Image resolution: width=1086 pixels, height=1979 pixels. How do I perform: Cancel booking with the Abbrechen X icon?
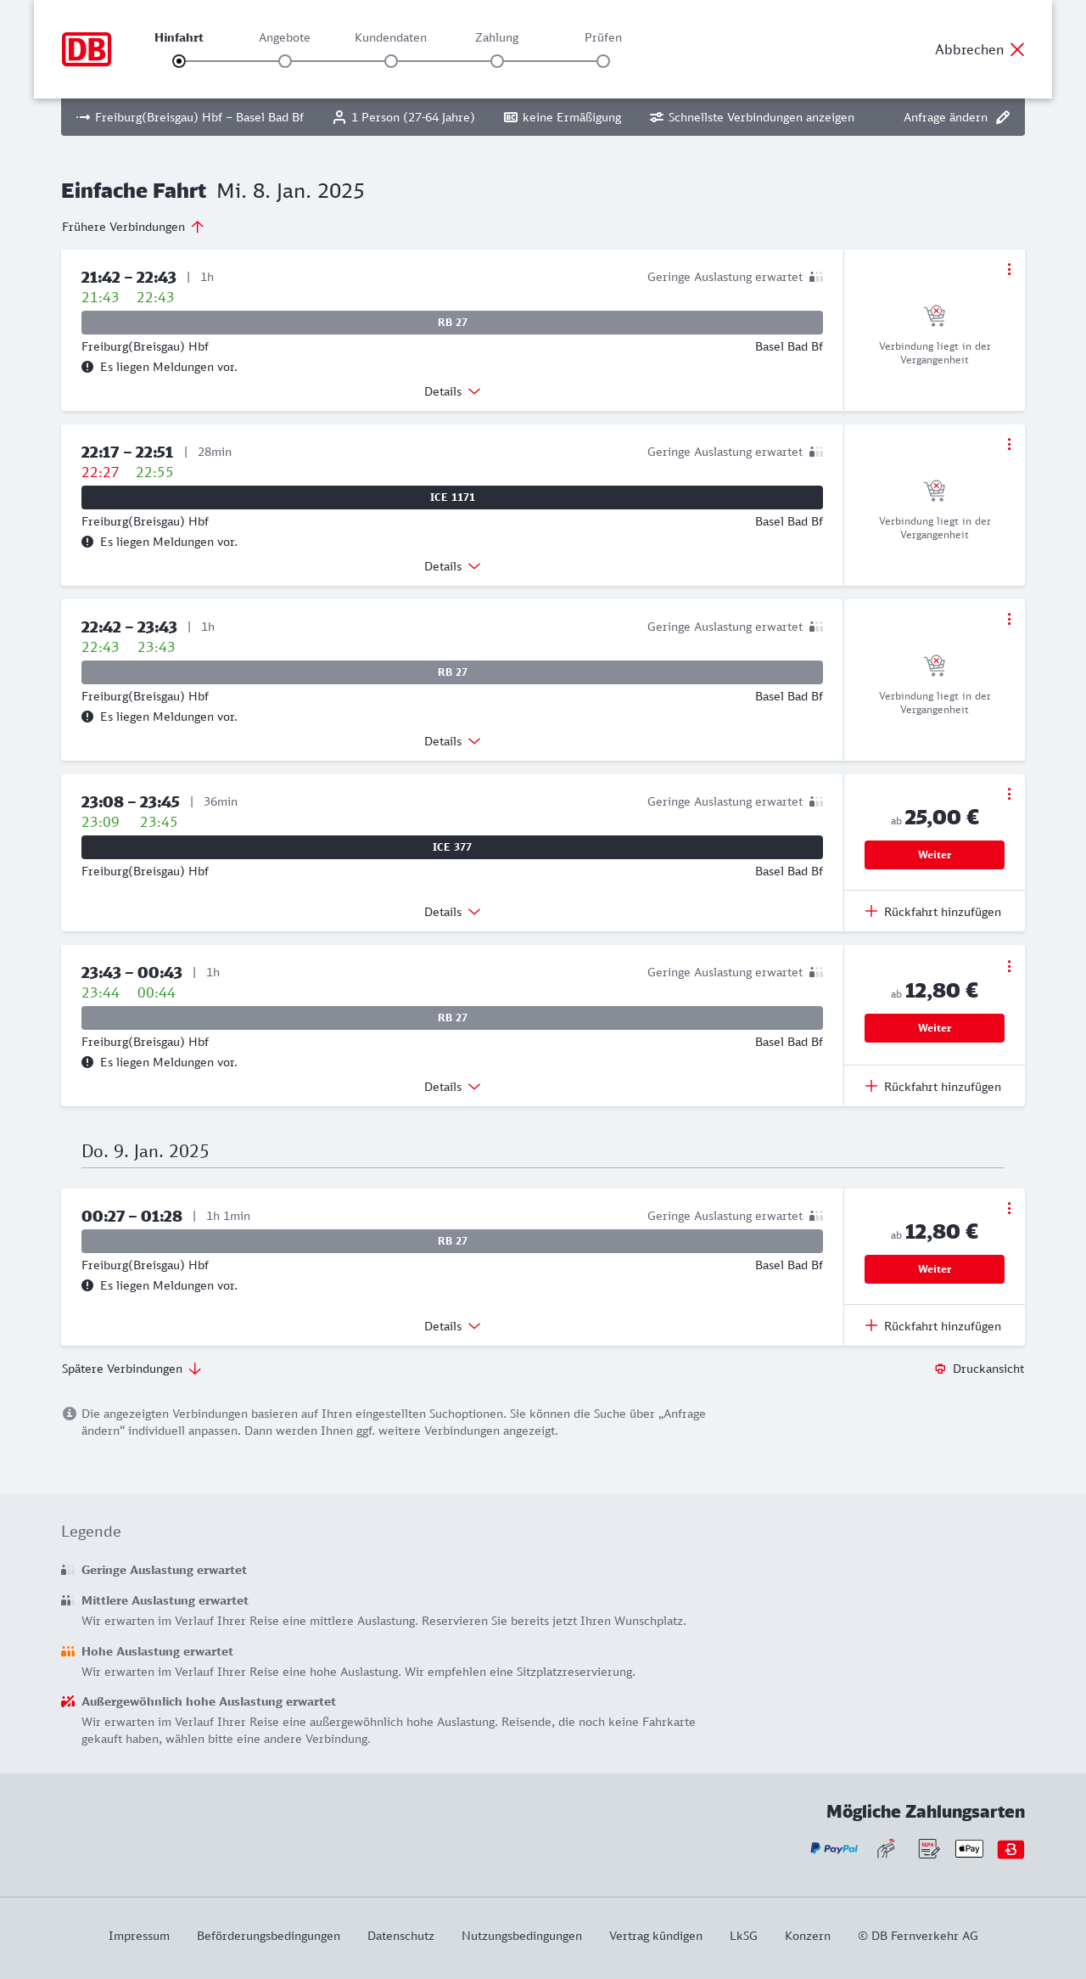1017,49
